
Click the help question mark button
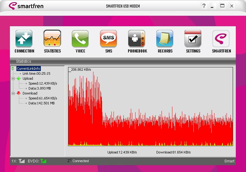click(204, 6)
